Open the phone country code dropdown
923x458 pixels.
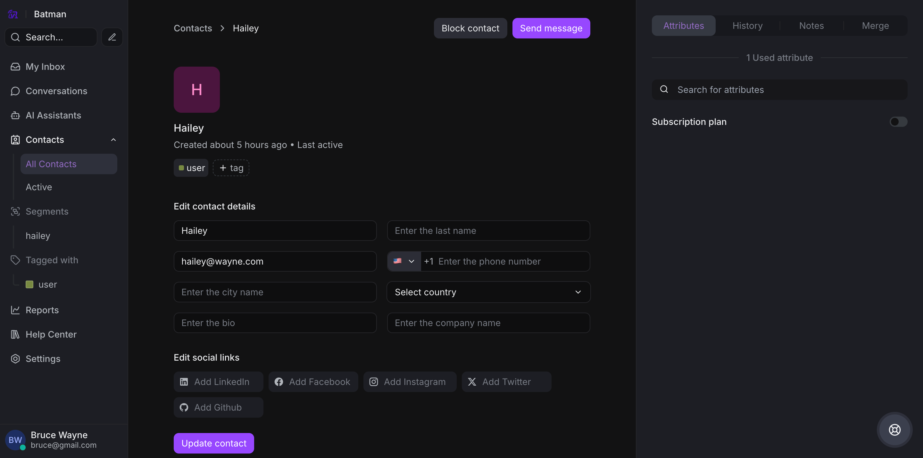click(x=404, y=261)
